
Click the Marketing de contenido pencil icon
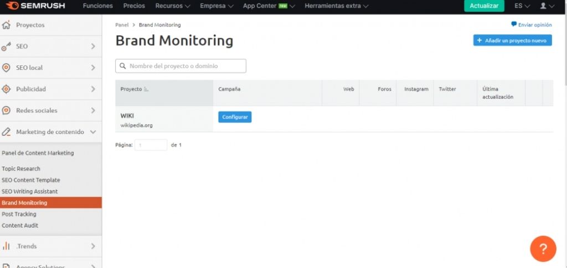click(x=6, y=132)
